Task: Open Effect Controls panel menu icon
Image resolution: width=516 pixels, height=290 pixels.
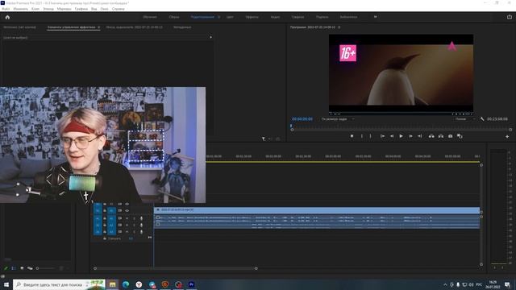Action: tap(98, 27)
